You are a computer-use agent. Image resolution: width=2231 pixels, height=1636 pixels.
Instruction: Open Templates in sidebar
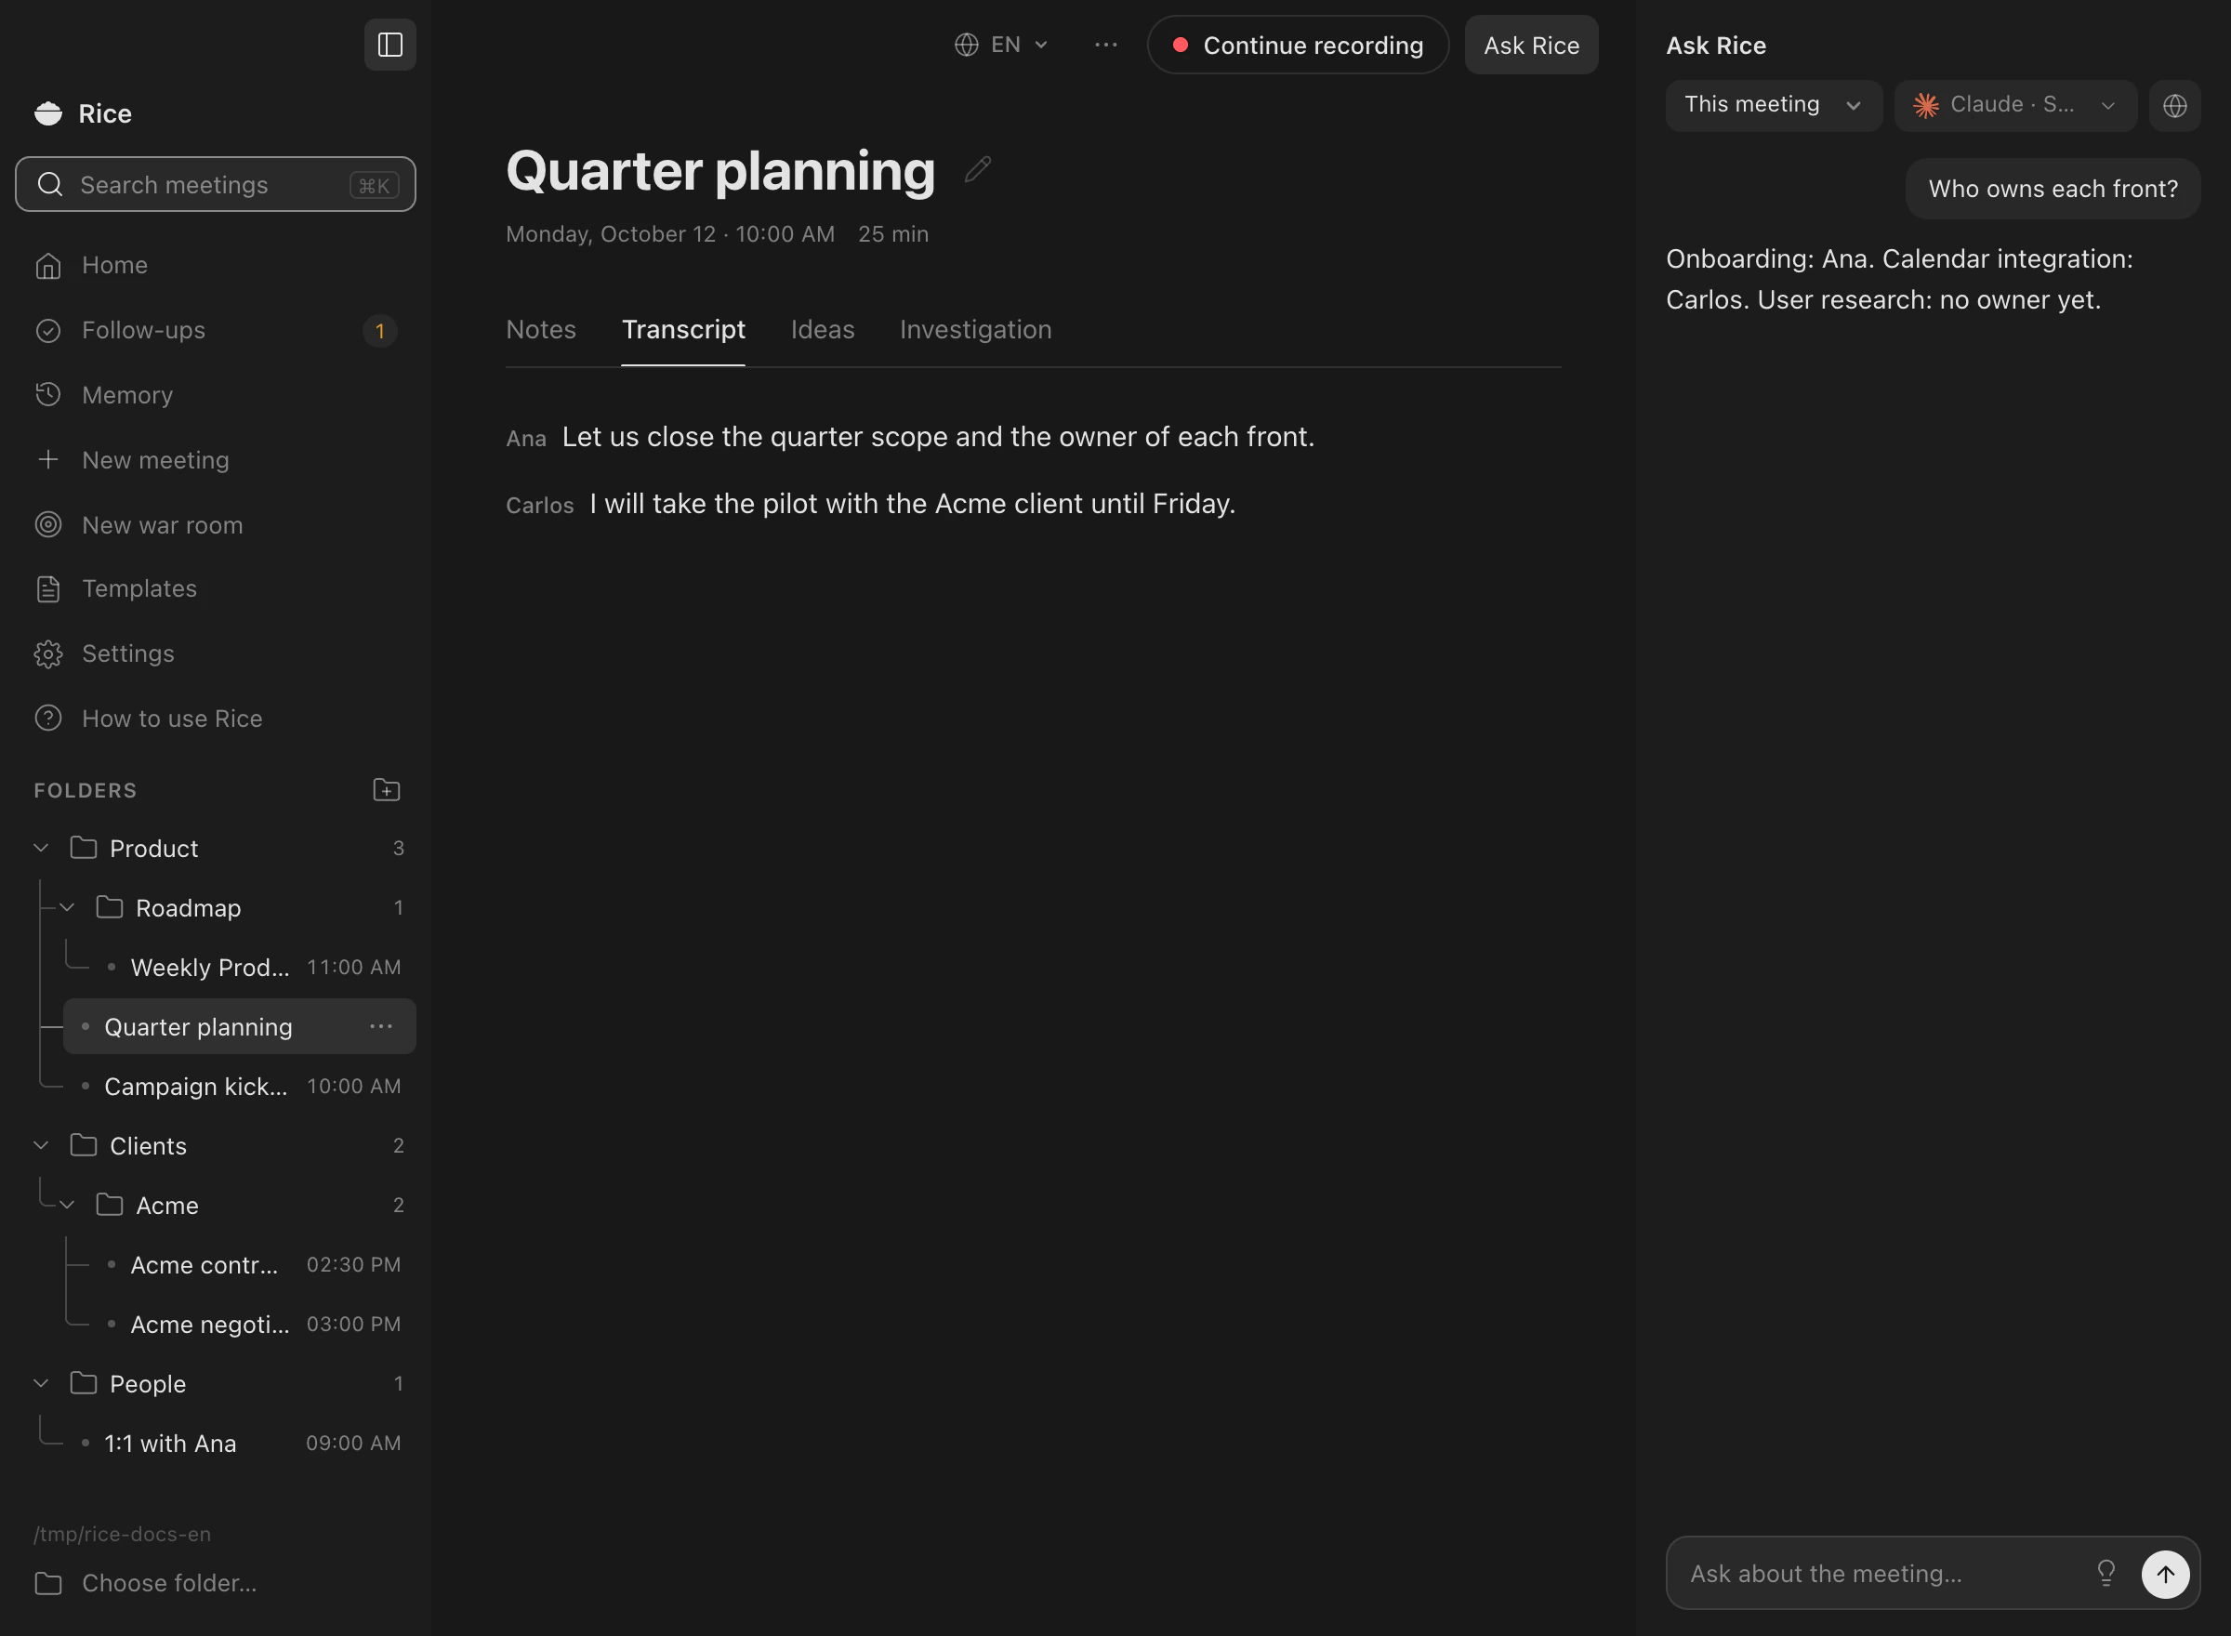pos(215,588)
